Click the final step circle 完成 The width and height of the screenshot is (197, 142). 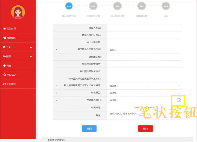pyautogui.click(x=166, y=6)
